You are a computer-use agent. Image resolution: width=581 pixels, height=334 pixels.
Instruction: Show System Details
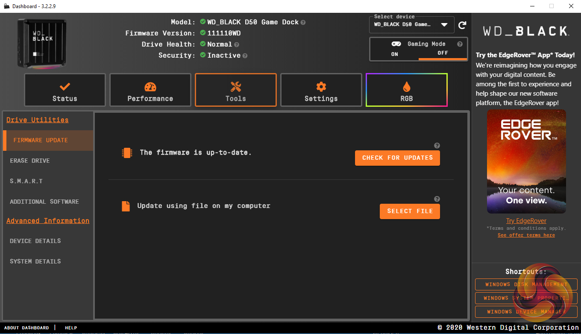(48, 262)
